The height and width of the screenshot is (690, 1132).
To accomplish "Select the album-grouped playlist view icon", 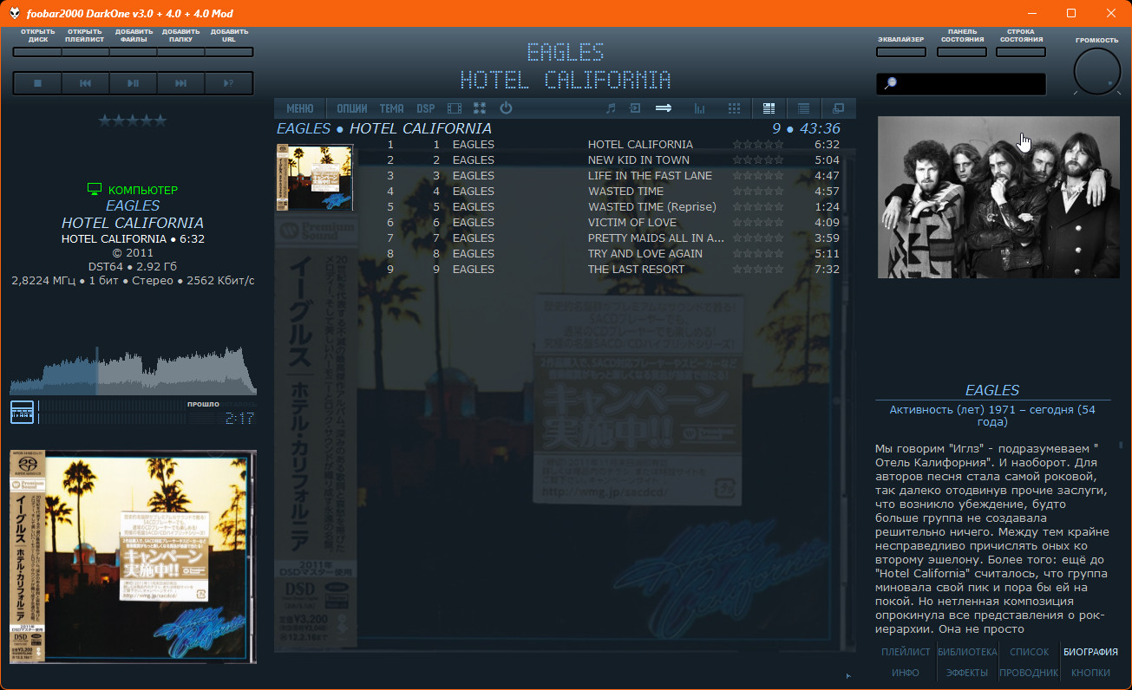I will (x=769, y=108).
